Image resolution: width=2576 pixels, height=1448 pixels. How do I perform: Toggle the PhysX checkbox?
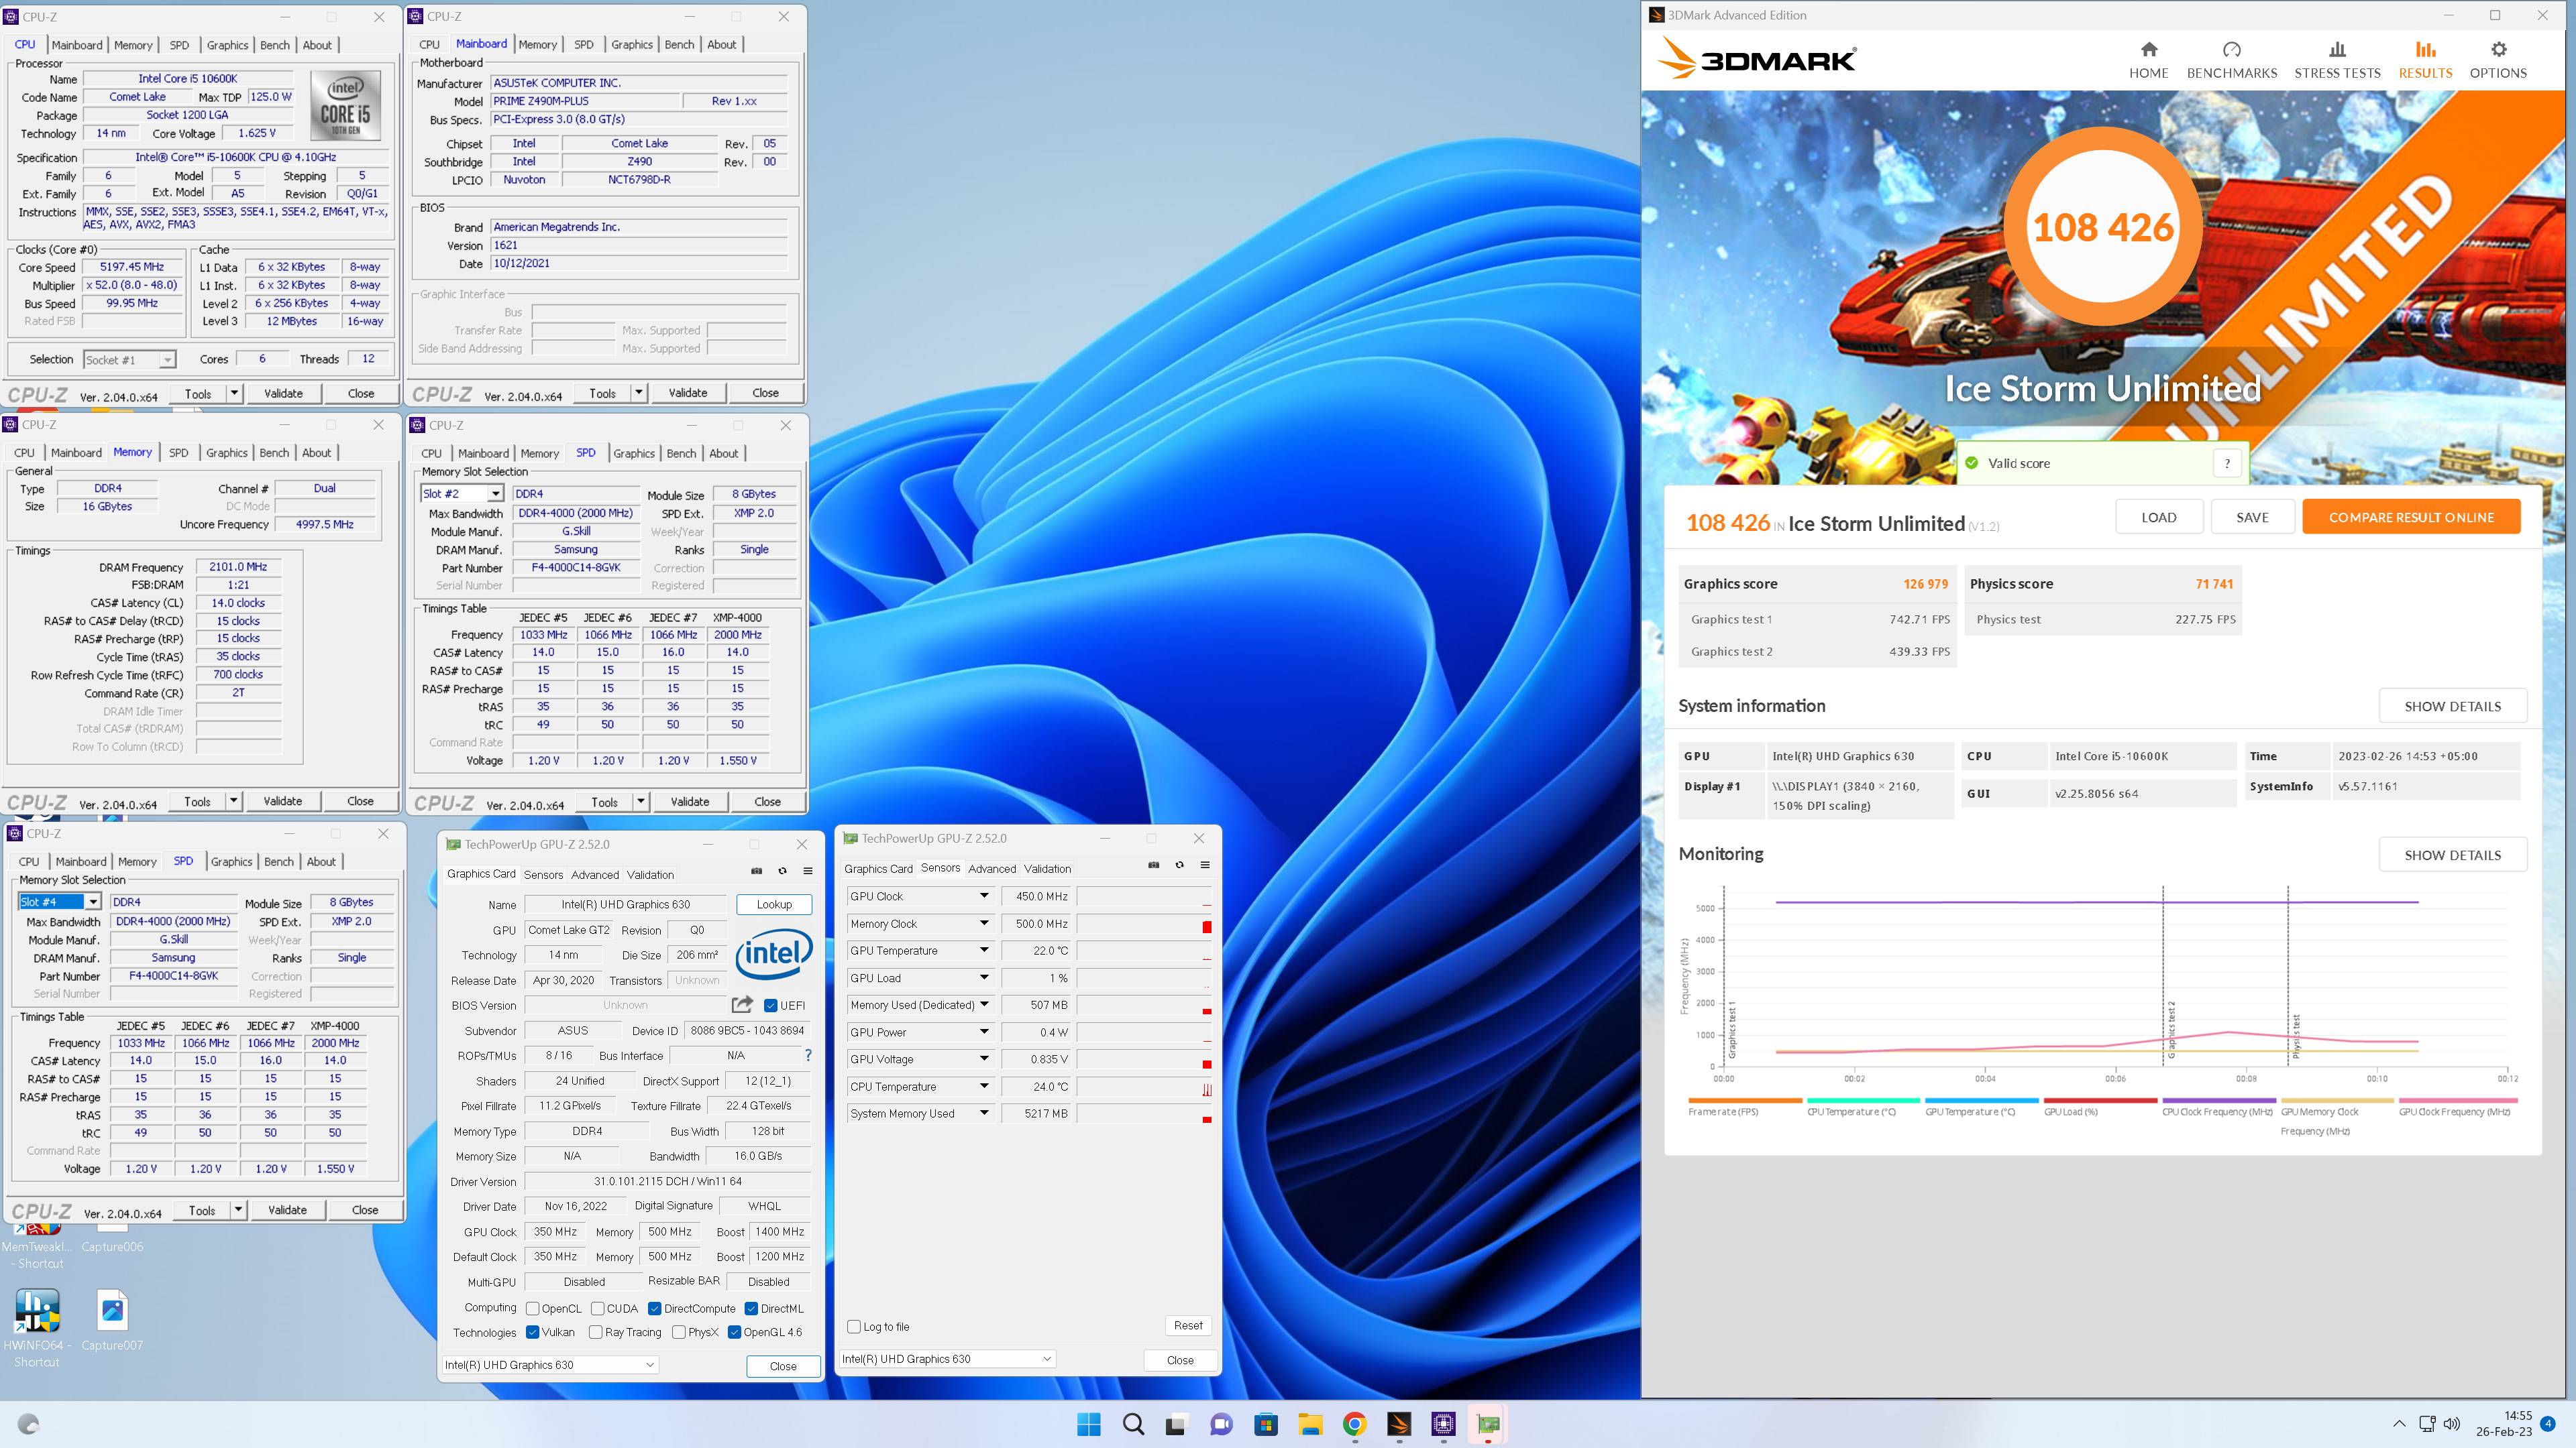[x=679, y=1332]
